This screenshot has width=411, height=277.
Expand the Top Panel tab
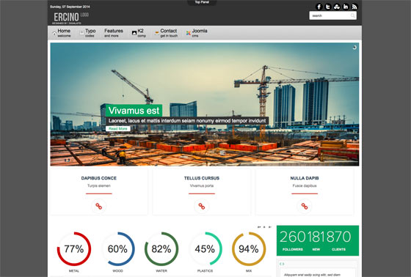coord(202,2)
